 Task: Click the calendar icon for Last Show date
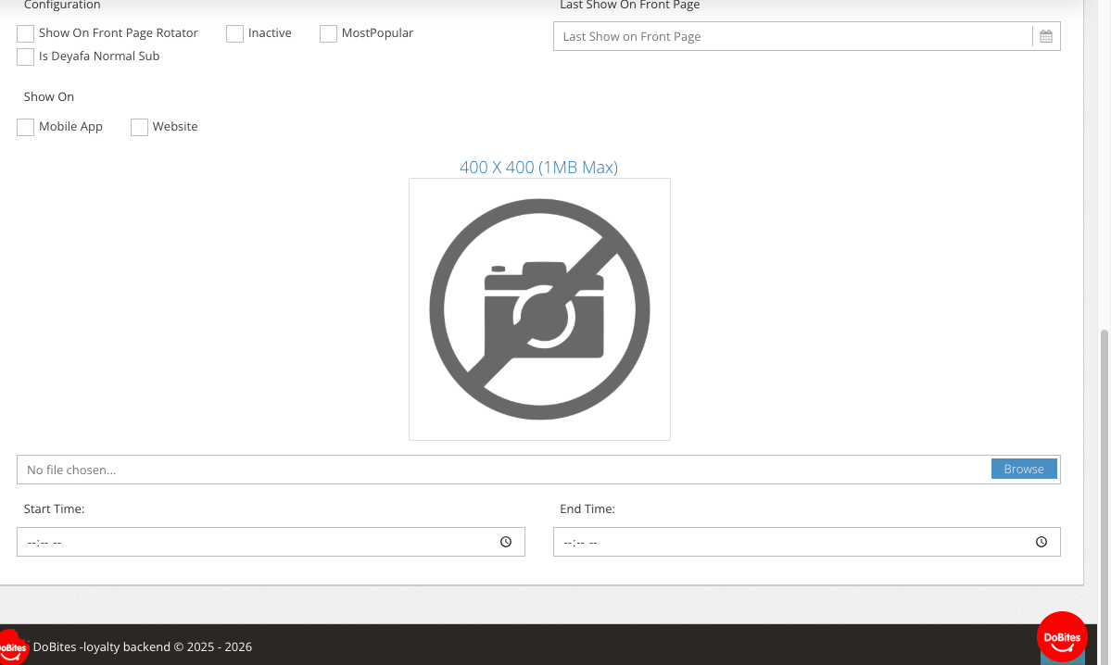(x=1045, y=37)
